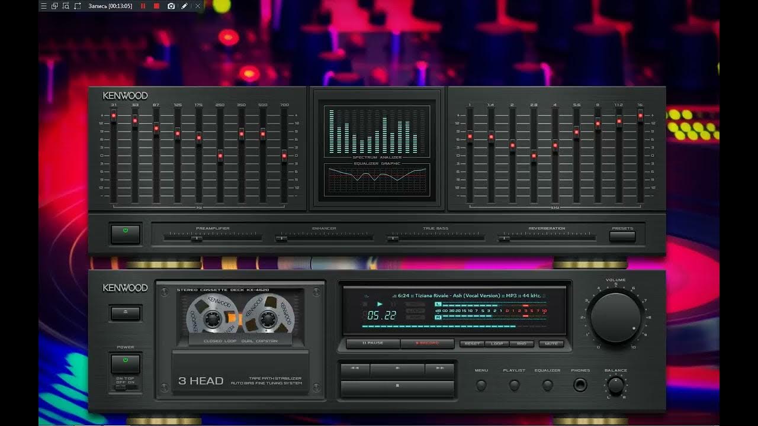Click the spectrum analyzer display

pyautogui.click(x=377, y=131)
